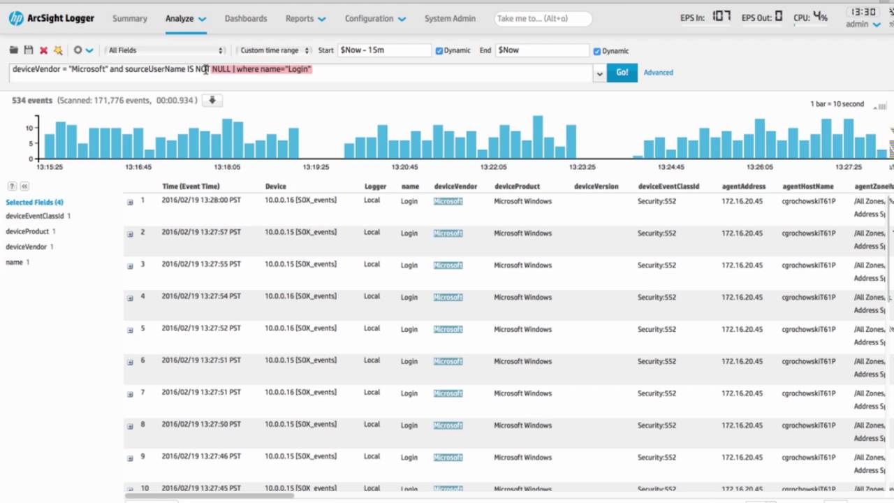Click the HP logo icon
Viewport: 894px width, 503px height.
pyautogui.click(x=15, y=18)
